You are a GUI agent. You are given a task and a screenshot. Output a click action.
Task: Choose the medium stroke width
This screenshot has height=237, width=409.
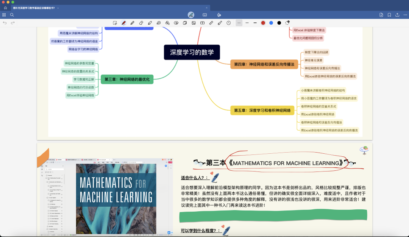tap(247, 23)
